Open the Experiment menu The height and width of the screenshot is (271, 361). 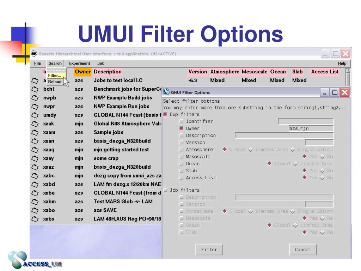pyautogui.click(x=79, y=64)
